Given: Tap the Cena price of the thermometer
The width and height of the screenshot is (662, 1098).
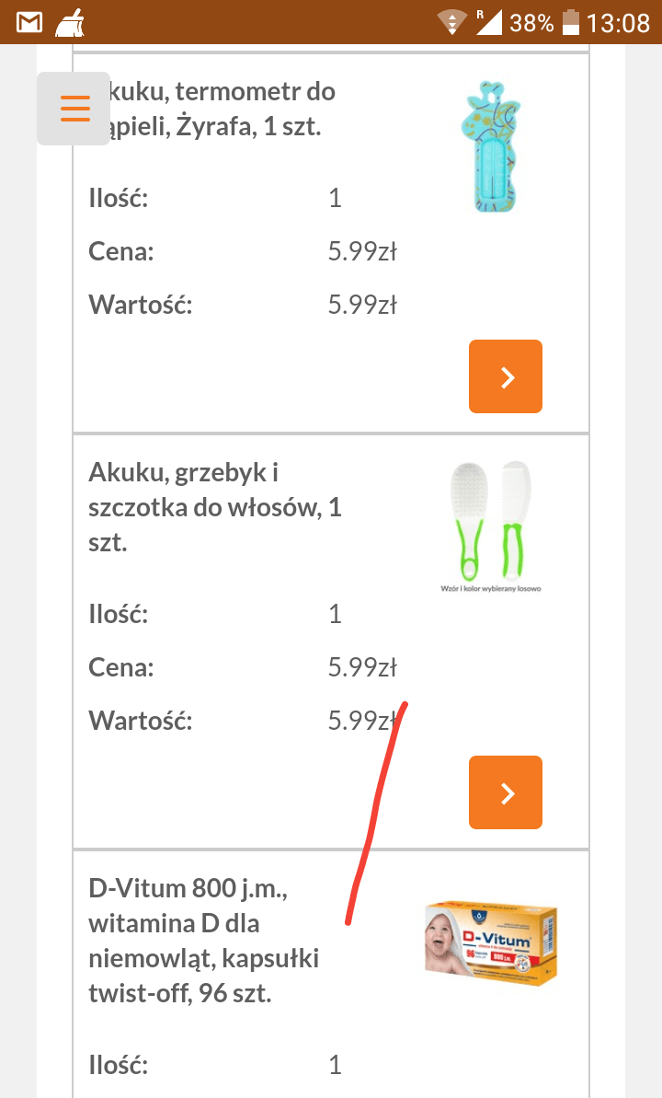Looking at the screenshot, I should [x=362, y=251].
